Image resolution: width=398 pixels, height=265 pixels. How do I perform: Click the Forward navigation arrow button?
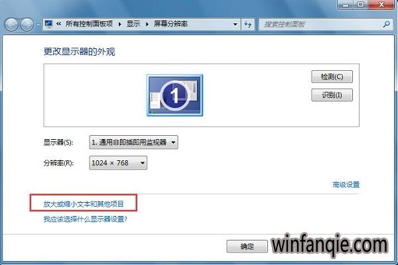click(27, 25)
